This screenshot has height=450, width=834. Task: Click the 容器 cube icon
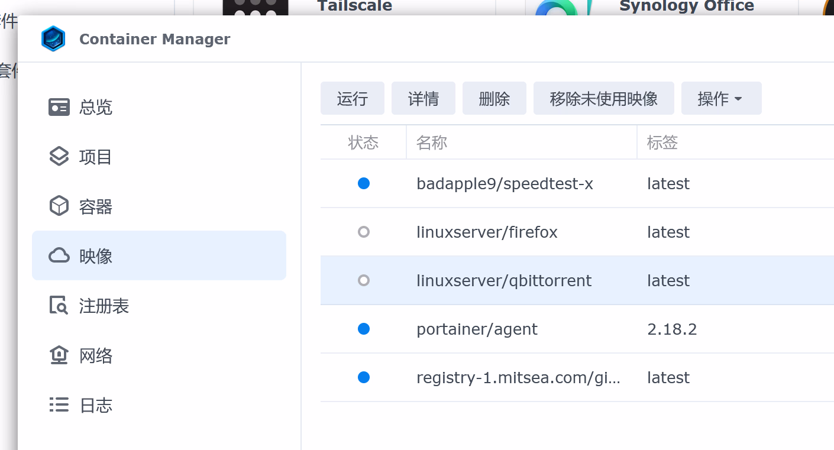point(59,206)
